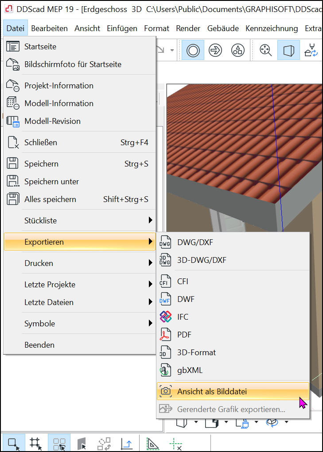
Task: Toggle the 3D box view button
Action: [x=288, y=50]
